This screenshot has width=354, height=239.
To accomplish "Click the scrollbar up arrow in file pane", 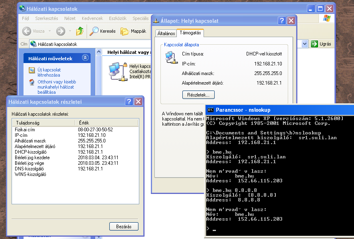I will 99,52.
